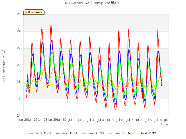This screenshot has height=139, width=186.
Task: Click the y-axis tick label 18
Action: click(x=19, y=82)
